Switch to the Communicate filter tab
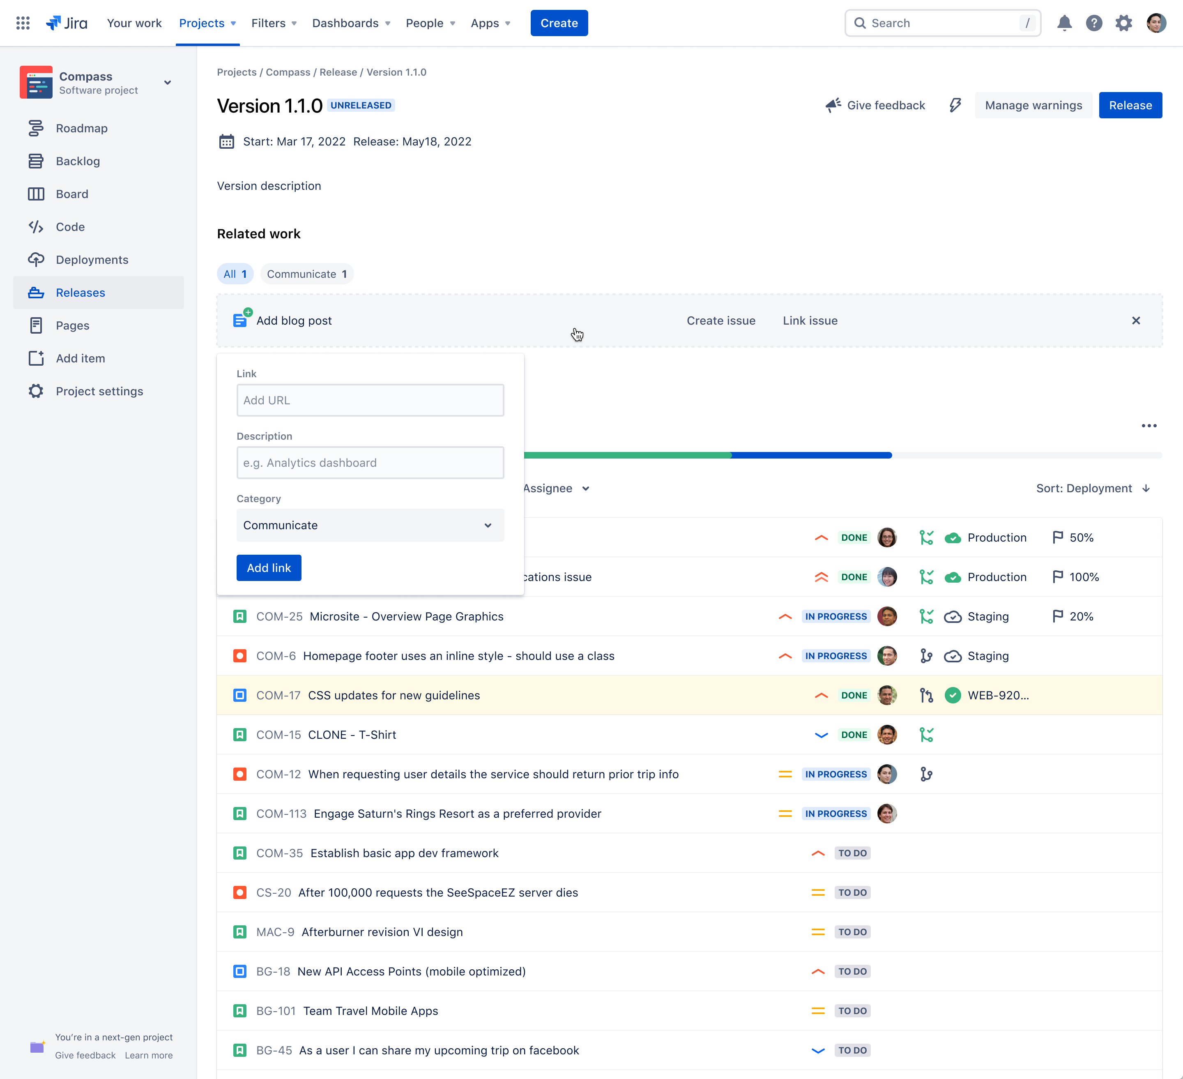Image resolution: width=1183 pixels, height=1079 pixels. point(306,274)
